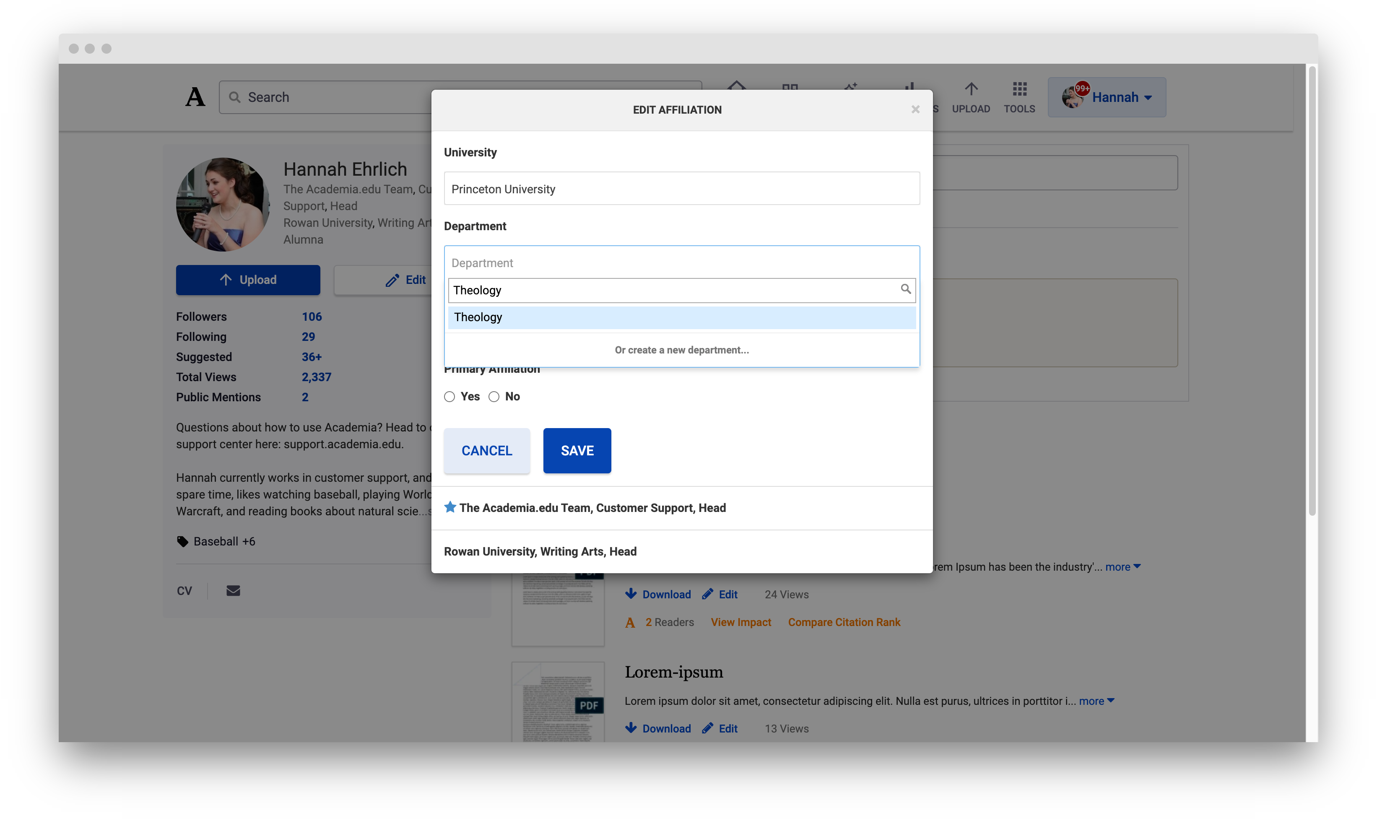Expand more on Lorem-ipsum description

click(1093, 701)
